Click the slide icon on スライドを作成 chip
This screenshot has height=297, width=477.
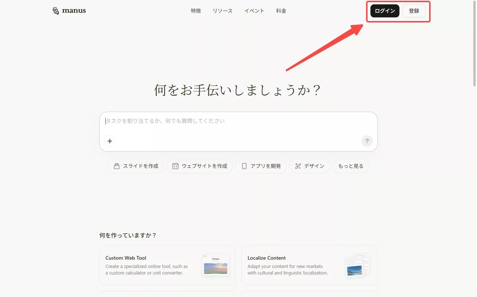tap(116, 166)
